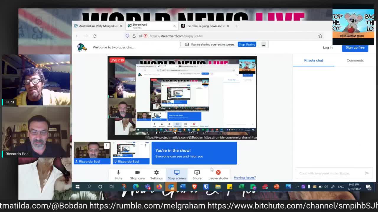Screen dimensions: 378x212
Task: Select Riccardo Bosi screen share thumbnail
Action: click(x=131, y=153)
